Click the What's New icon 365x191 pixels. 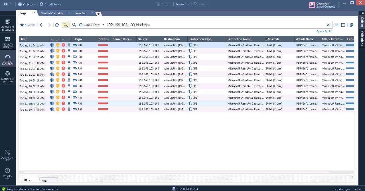tap(7, 174)
